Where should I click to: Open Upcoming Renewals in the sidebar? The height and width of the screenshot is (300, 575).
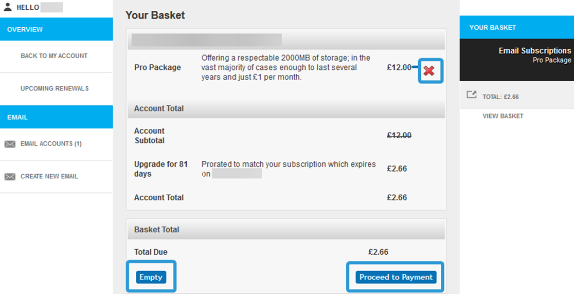click(x=55, y=89)
